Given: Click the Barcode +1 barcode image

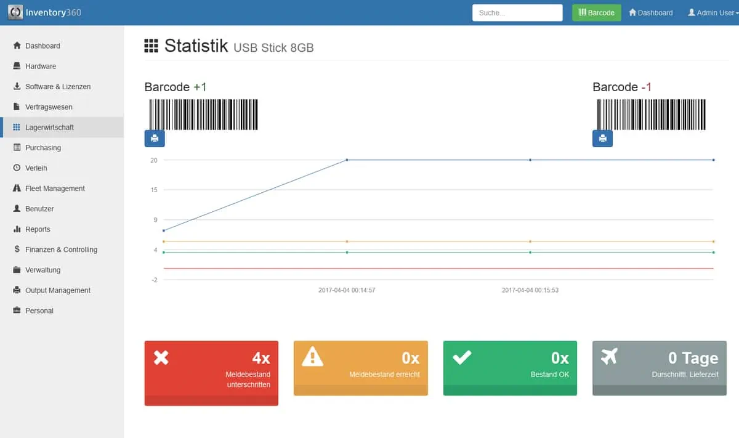Looking at the screenshot, I should (x=203, y=115).
